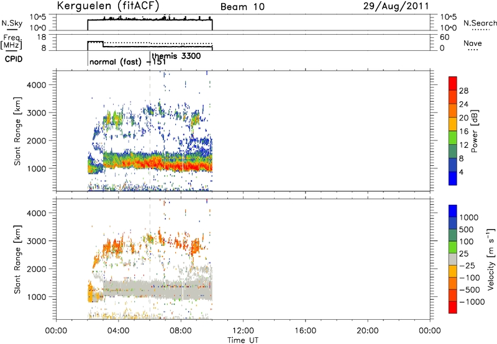Click the "-25" label on Velocity color bar
The image size is (497, 344).
[x=467, y=265]
